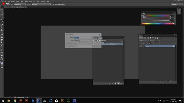
Task: Click delete trash icon in Actions panel
Action: pos(121,83)
